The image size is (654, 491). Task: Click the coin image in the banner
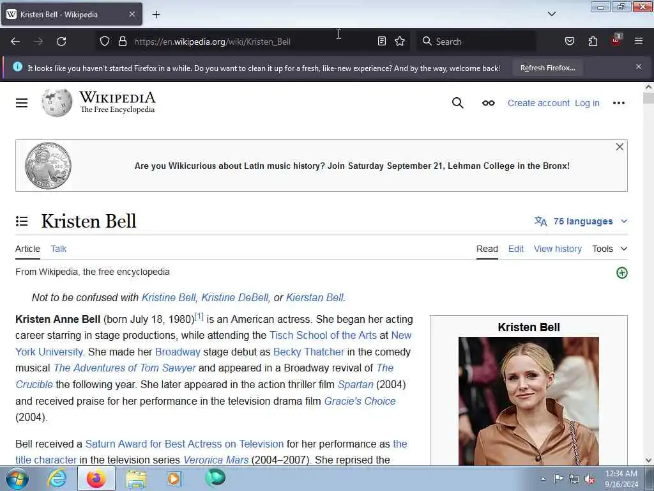click(48, 166)
